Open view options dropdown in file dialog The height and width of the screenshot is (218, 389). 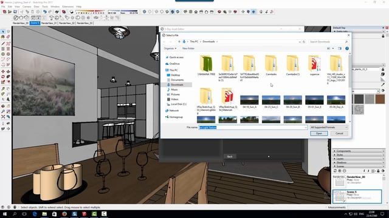click(333, 48)
